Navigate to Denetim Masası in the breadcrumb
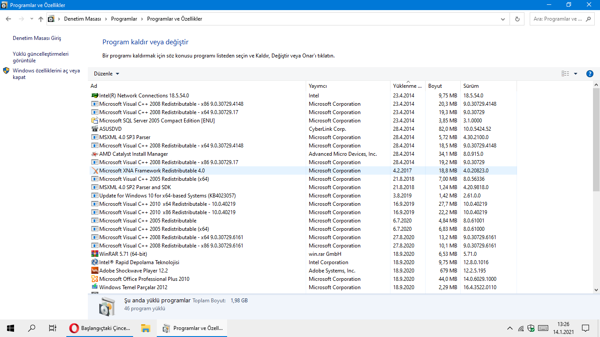600x337 pixels. (x=83, y=19)
